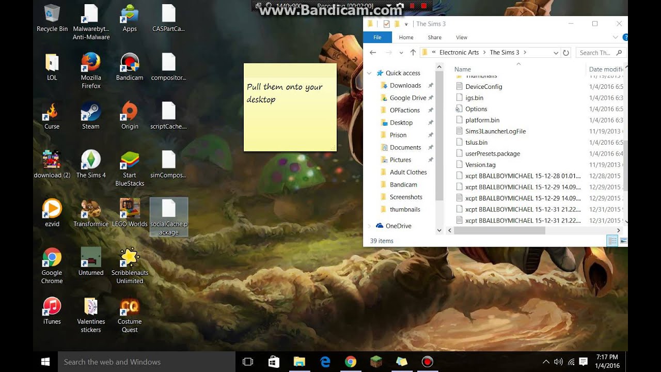
Task: Go up one folder level
Action: 413,53
